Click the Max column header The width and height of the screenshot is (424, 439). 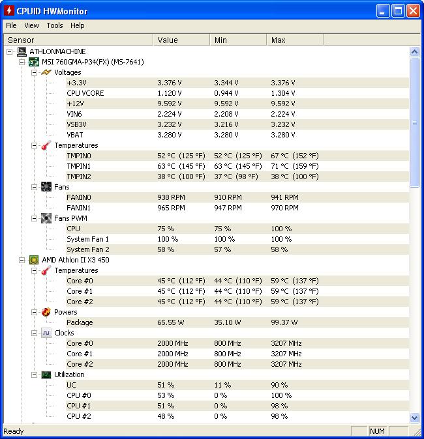click(295, 40)
